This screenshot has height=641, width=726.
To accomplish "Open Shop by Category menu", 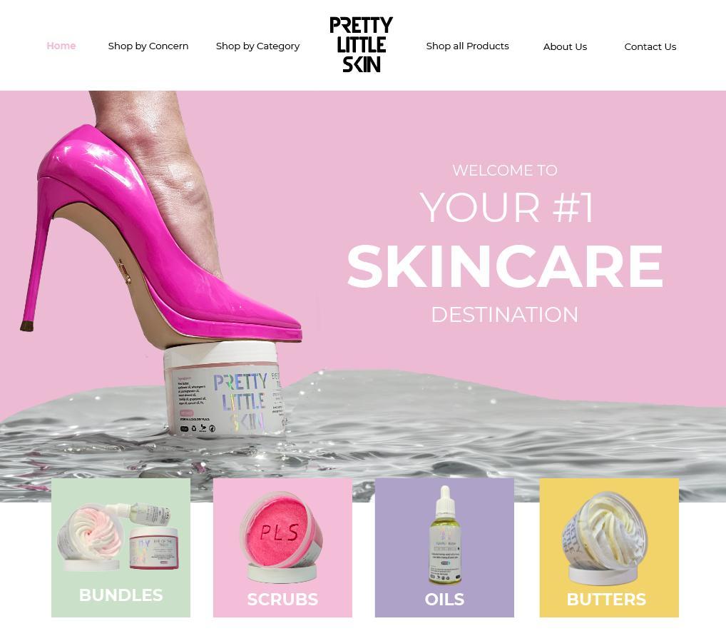I will [257, 46].
